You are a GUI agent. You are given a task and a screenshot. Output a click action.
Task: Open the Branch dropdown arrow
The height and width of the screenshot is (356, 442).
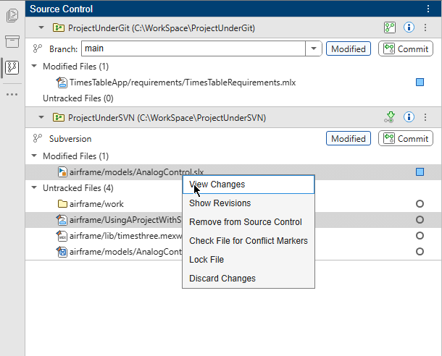point(314,48)
